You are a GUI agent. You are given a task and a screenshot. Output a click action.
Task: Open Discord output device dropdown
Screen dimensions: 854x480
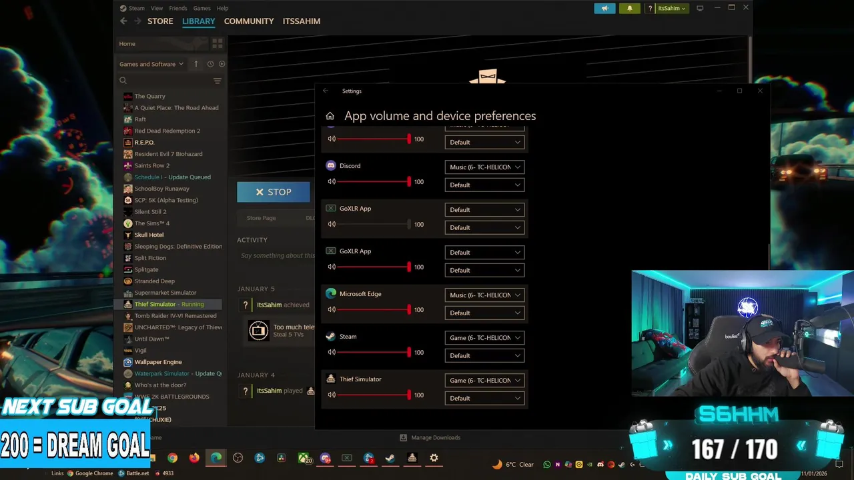click(484, 167)
